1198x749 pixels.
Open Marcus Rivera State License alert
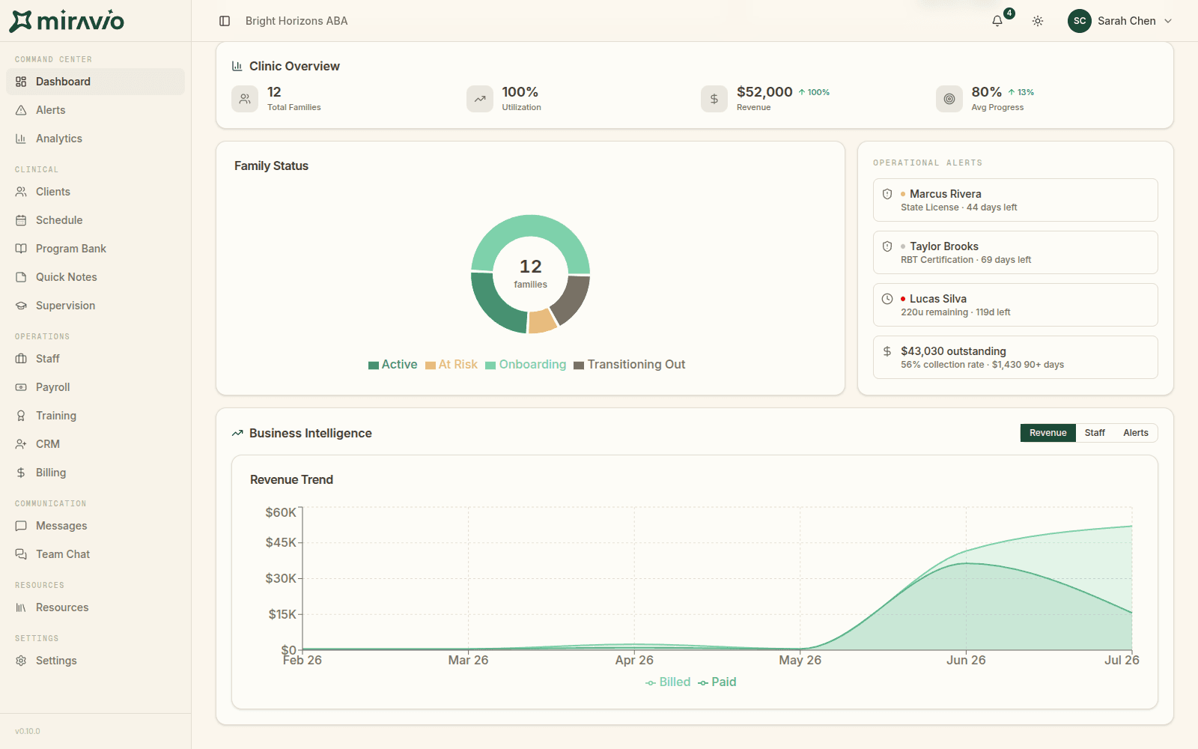click(1015, 200)
